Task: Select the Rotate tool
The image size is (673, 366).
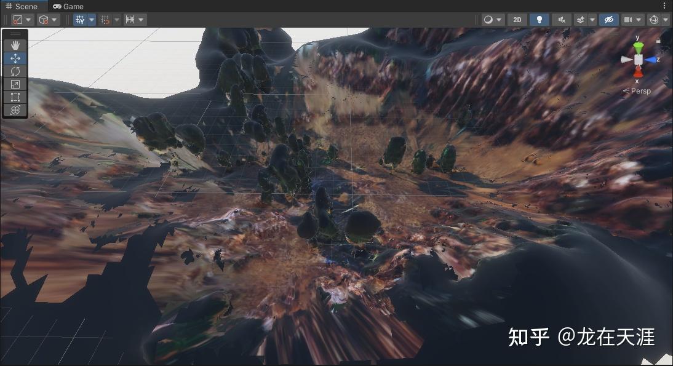Action: 15,71
